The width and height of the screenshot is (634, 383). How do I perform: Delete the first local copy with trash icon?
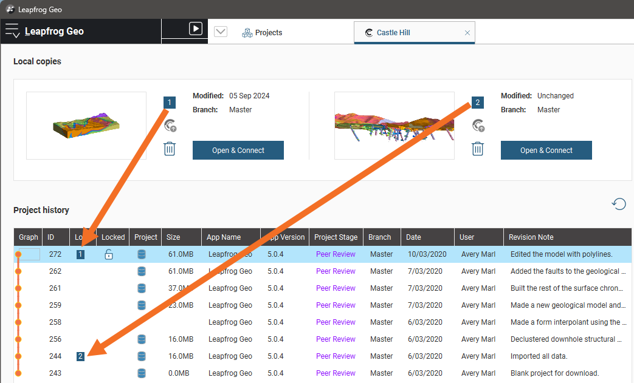coord(170,149)
